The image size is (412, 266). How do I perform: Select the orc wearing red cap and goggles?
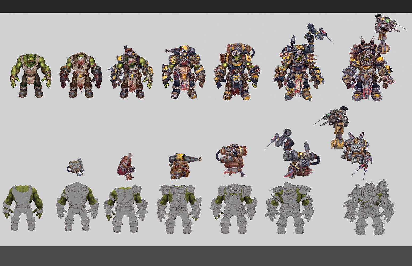(131, 72)
